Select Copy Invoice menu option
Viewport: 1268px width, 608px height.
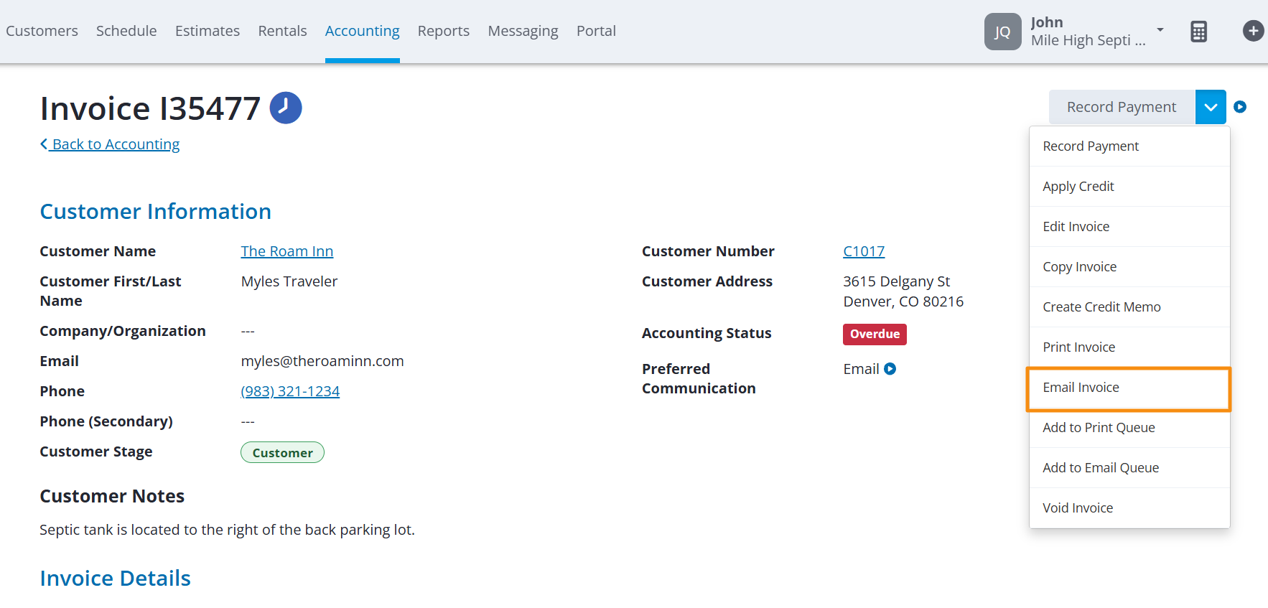[x=1129, y=267]
